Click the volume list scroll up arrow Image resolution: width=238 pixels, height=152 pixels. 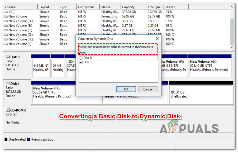click(x=232, y=7)
